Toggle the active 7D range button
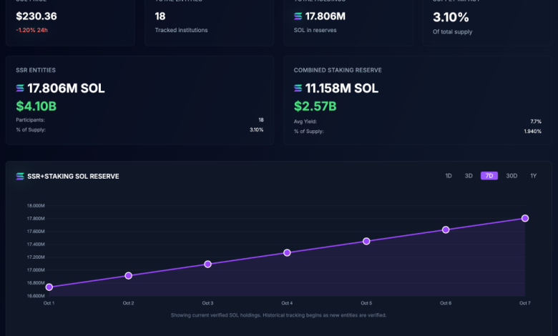This screenshot has height=336, width=558. click(x=489, y=176)
